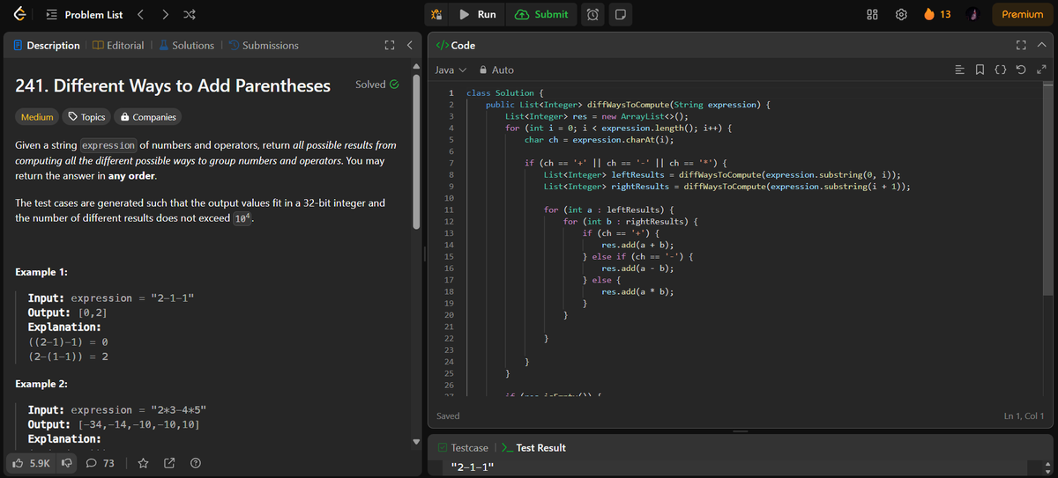Show the Companies tag
The height and width of the screenshot is (478, 1058).
coord(148,117)
